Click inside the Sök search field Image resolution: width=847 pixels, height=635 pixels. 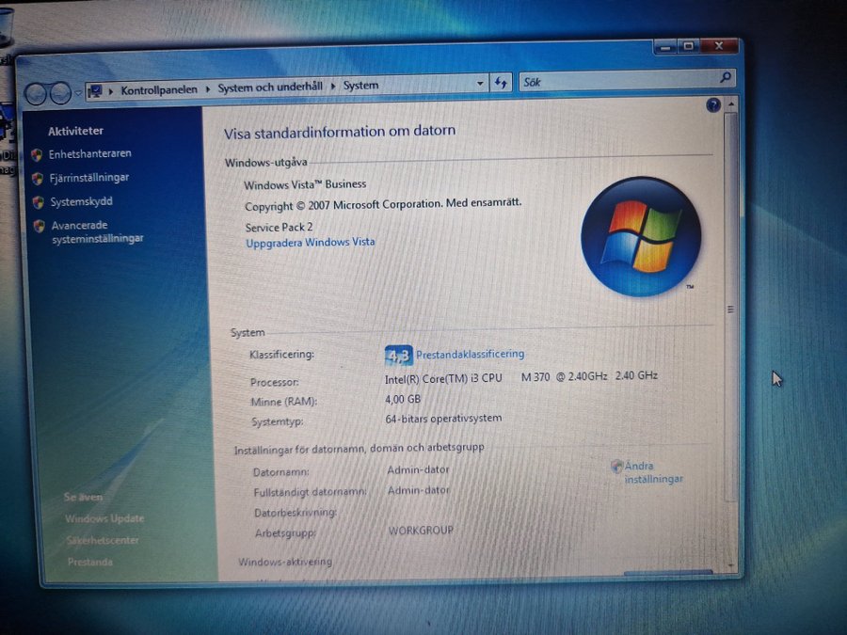(x=618, y=81)
